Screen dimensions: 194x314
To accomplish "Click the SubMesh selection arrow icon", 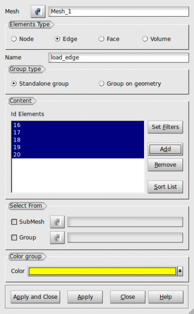I will [x=57, y=222].
